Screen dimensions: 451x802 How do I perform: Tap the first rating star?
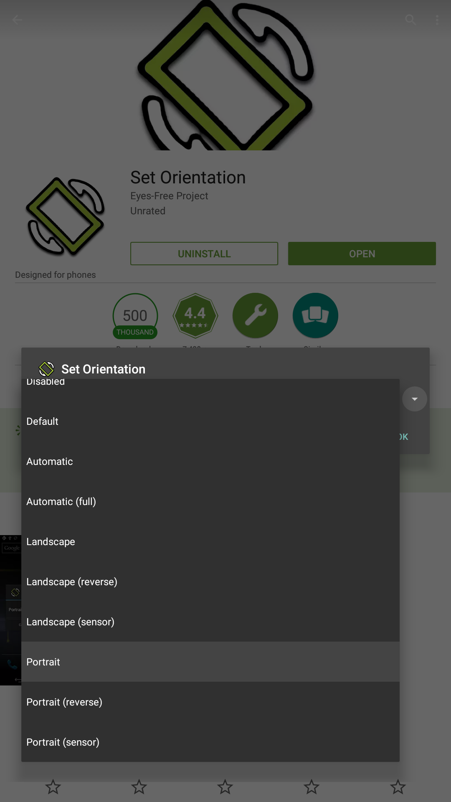click(53, 787)
